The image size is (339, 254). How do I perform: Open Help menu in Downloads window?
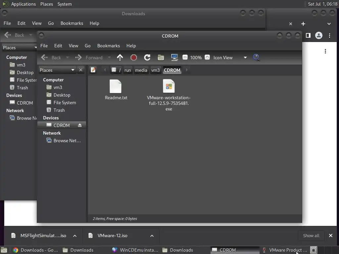94,23
